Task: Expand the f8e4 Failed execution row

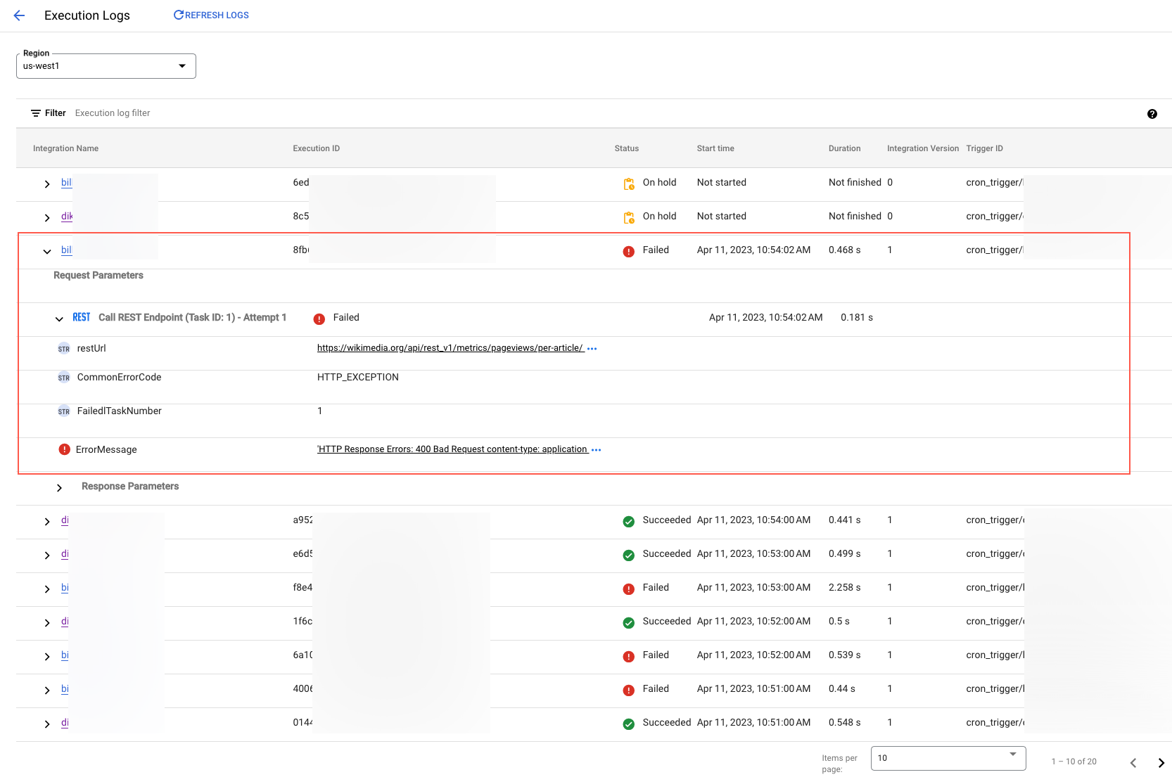Action: click(47, 589)
